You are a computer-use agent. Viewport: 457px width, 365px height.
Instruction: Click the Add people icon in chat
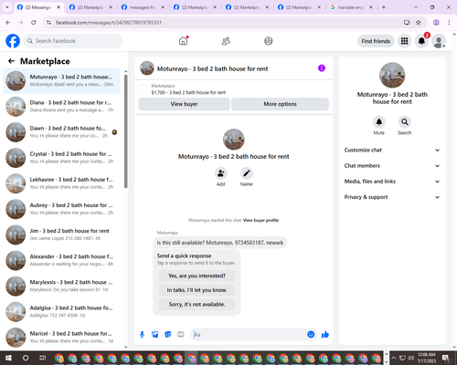tap(220, 173)
